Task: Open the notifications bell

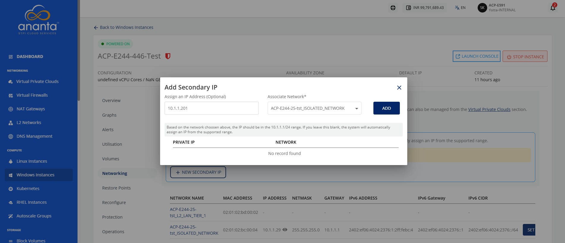Action: click(553, 8)
